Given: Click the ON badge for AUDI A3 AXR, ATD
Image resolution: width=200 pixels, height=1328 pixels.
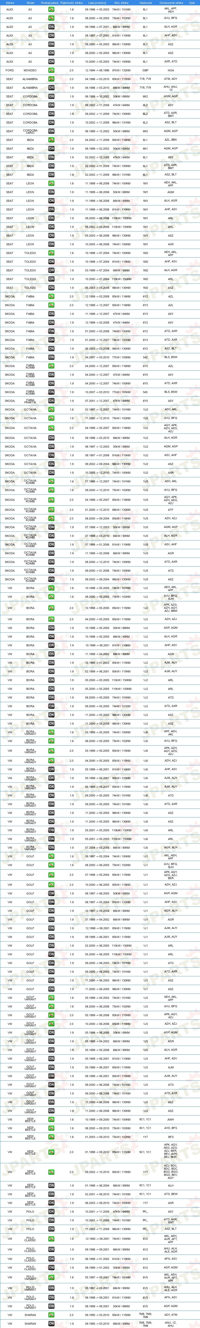Looking at the screenshot, I should (51, 61).
